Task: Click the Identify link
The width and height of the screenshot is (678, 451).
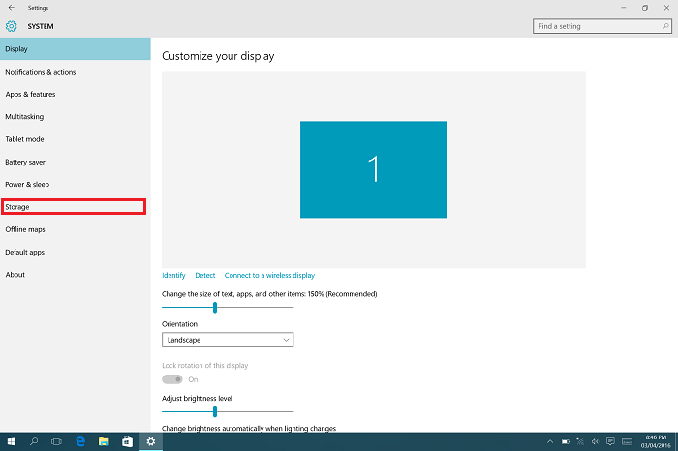Action: tap(173, 275)
